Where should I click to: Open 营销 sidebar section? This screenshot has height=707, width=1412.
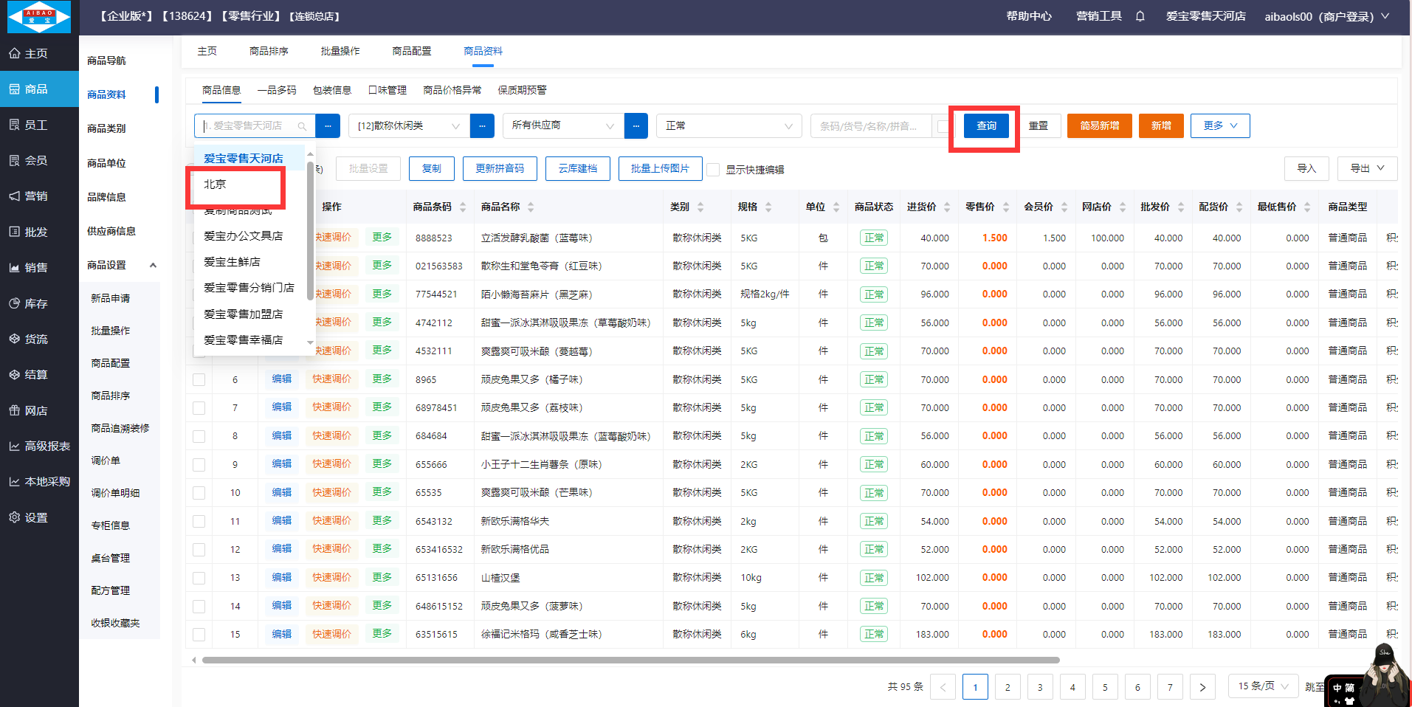[x=39, y=196]
